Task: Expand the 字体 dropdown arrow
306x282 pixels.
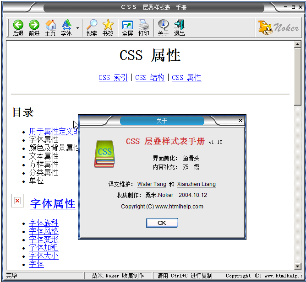Action: point(78,28)
